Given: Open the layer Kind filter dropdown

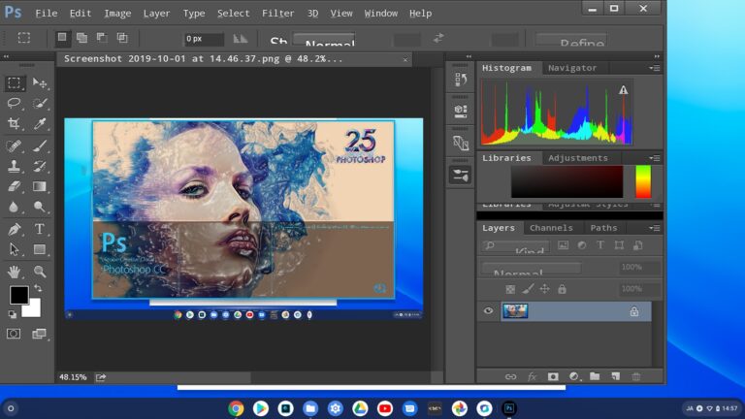Looking at the screenshot, I should pyautogui.click(x=515, y=246).
